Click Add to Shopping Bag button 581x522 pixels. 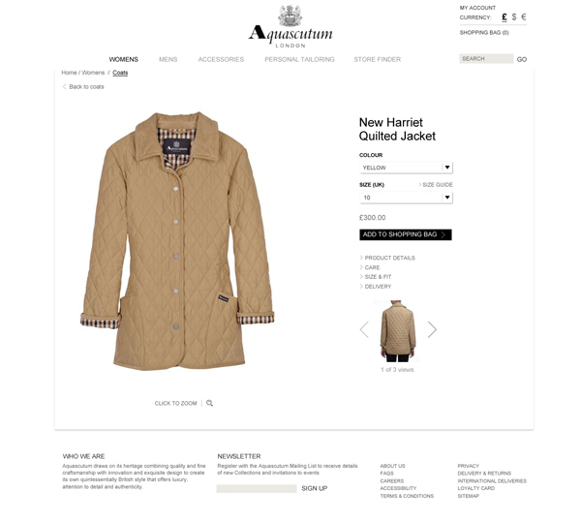pos(406,234)
